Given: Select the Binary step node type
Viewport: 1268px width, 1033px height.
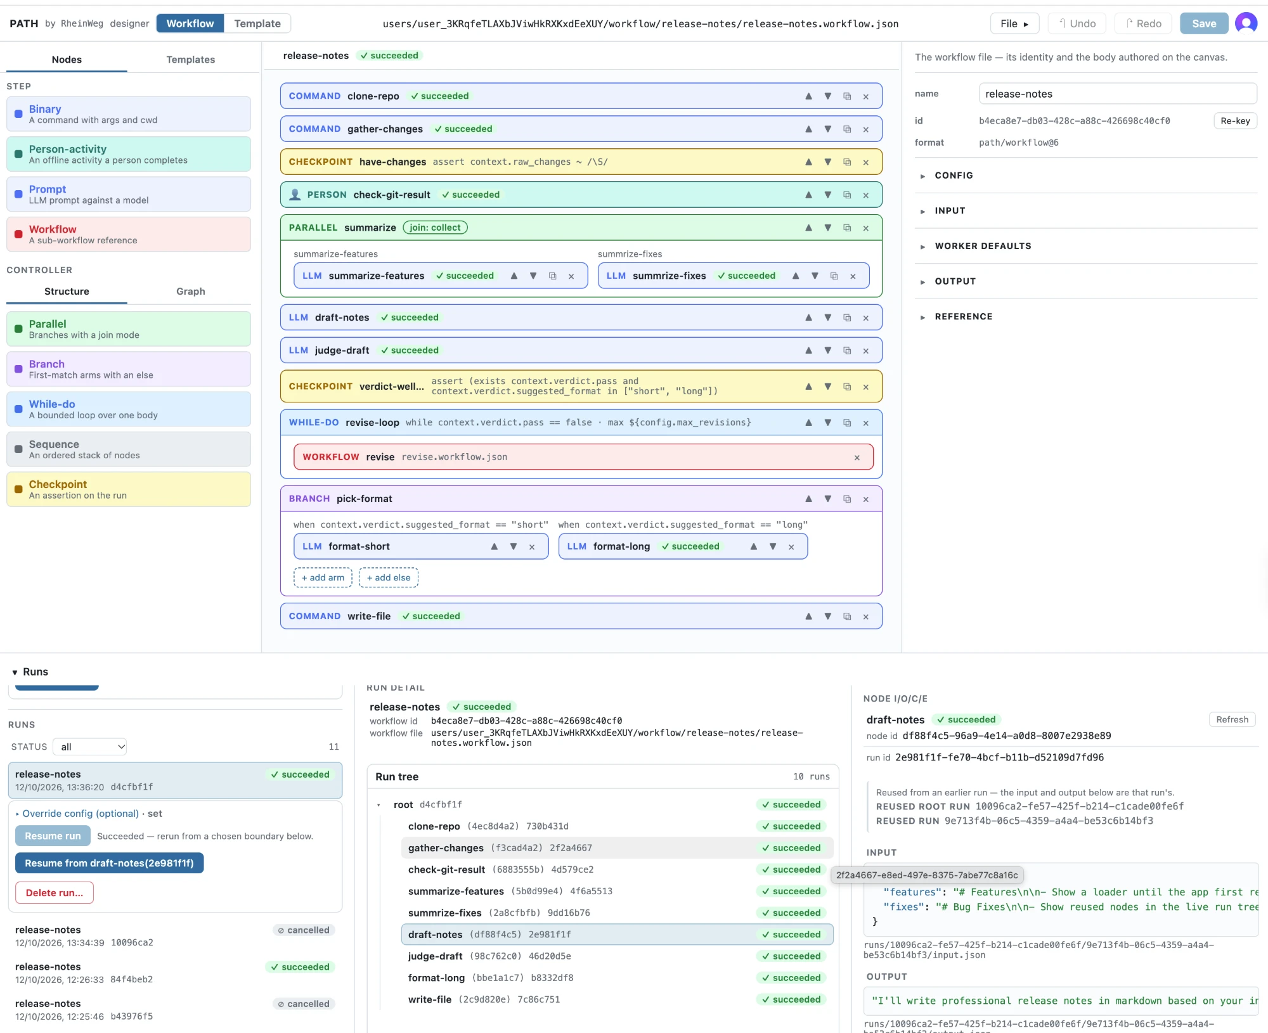Looking at the screenshot, I should [x=129, y=114].
